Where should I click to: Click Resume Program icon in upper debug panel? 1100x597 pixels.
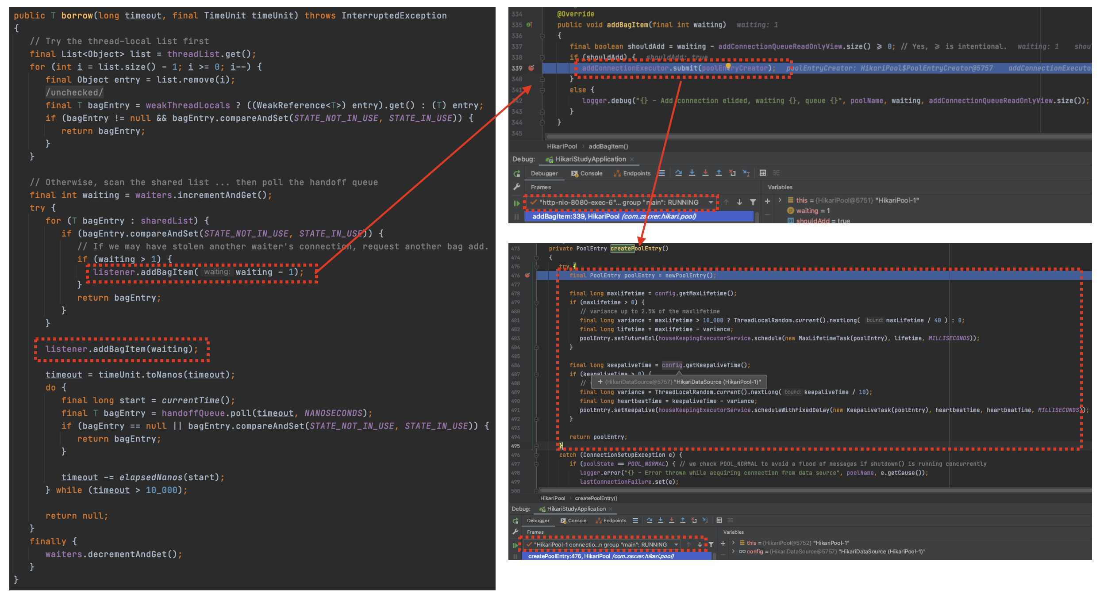517,203
